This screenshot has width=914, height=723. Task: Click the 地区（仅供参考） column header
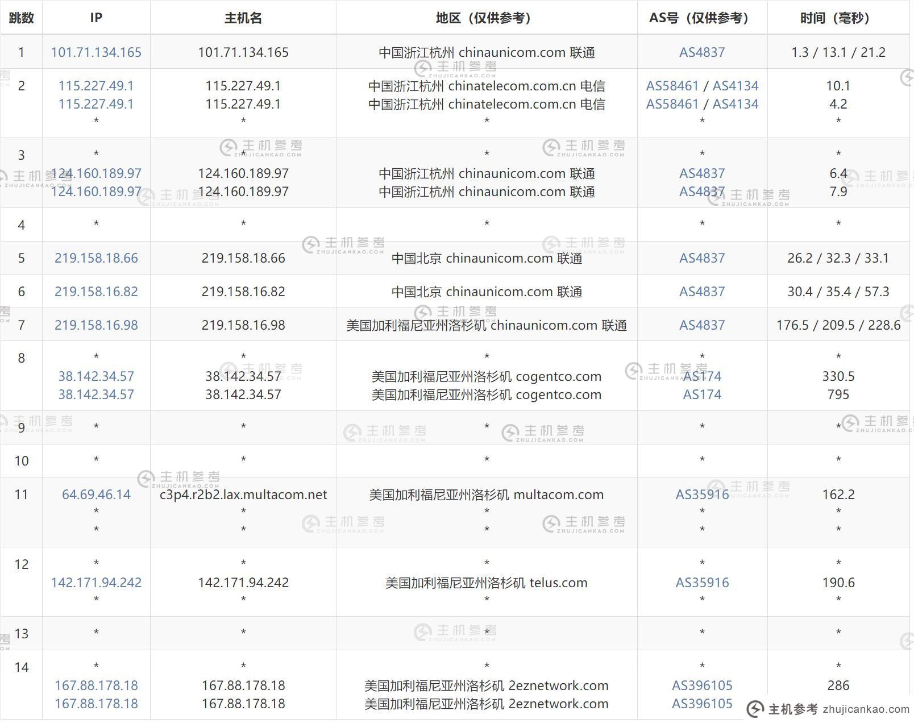487,18
